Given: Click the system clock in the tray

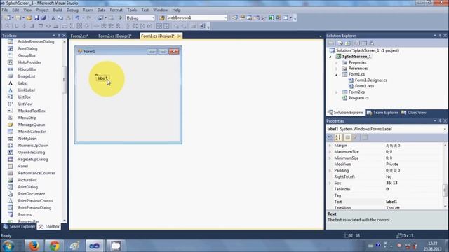Looking at the screenshot, I should click(432, 246).
